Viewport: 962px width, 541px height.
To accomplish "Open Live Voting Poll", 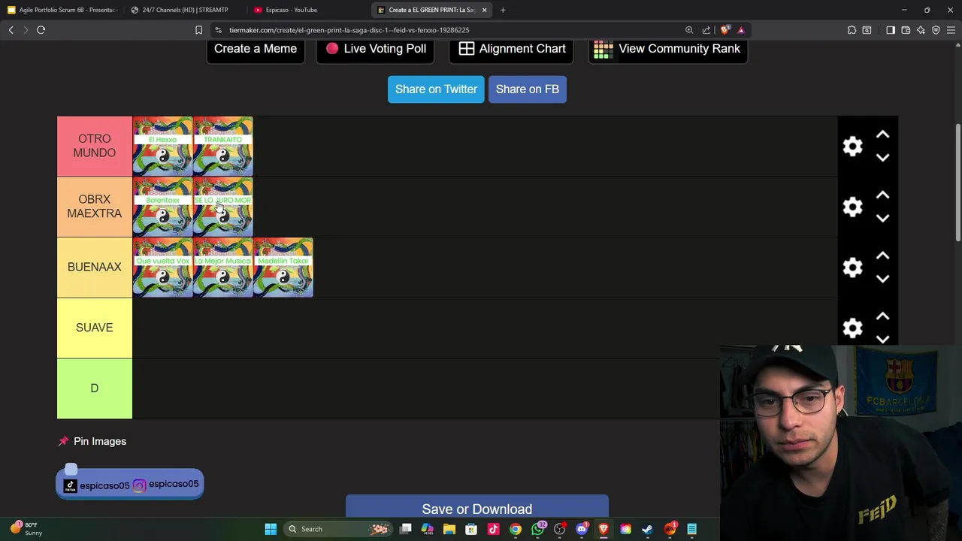I will click(x=375, y=49).
